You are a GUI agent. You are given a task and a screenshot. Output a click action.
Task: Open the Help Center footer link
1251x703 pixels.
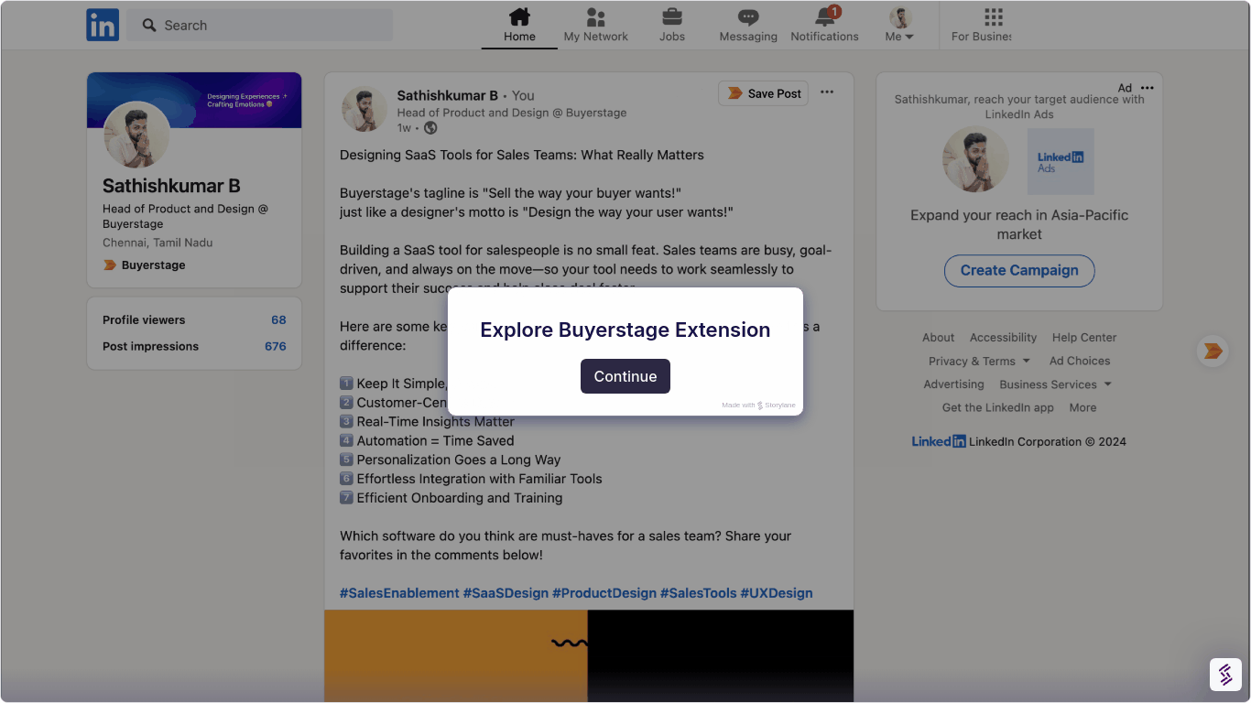click(x=1084, y=338)
